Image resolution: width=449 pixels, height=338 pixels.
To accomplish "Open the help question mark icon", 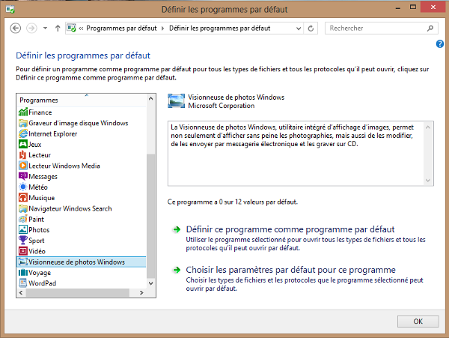I will [440, 44].
